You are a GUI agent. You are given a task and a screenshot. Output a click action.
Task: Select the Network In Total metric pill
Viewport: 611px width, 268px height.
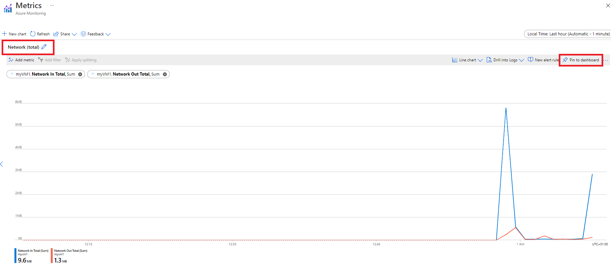pos(46,74)
